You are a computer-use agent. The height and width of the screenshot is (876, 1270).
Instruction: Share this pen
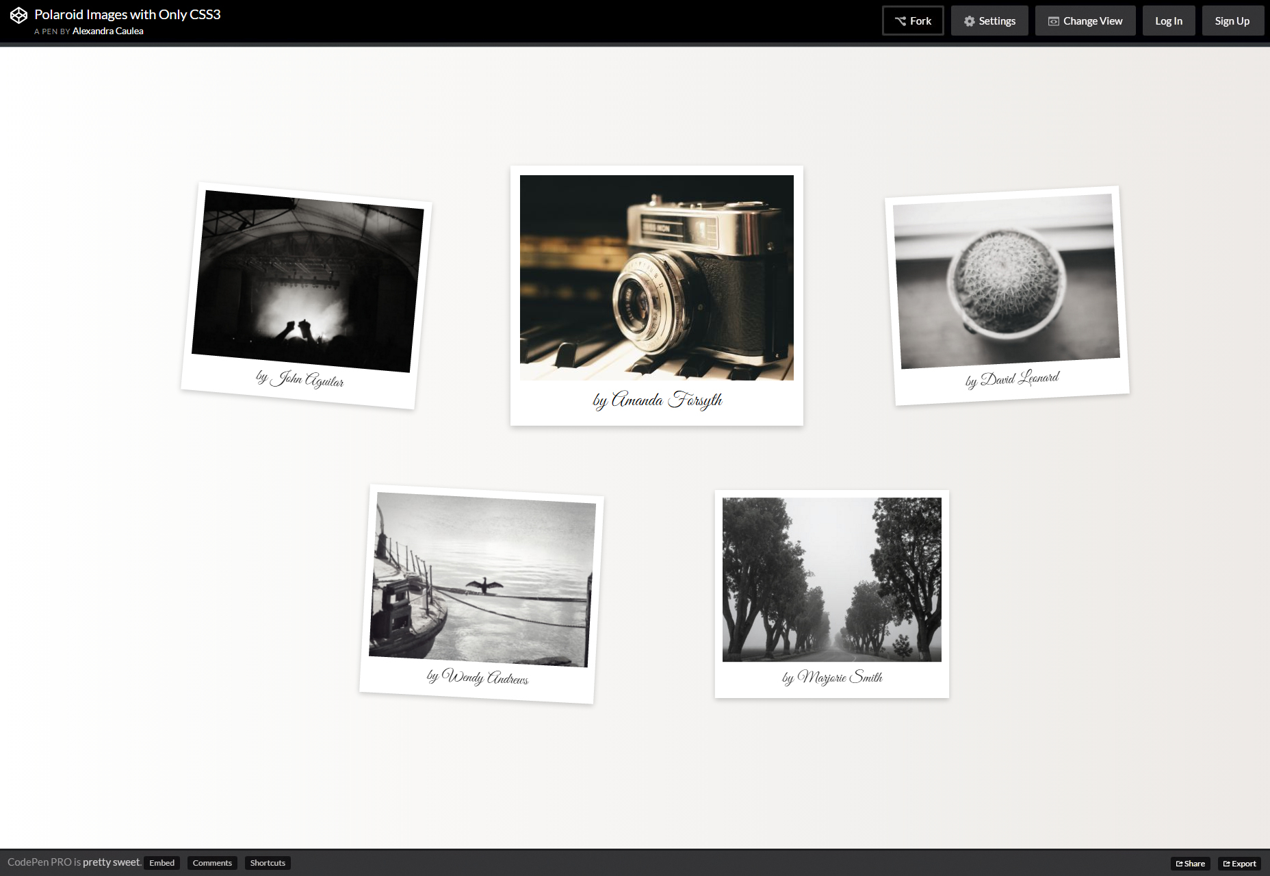(1191, 864)
